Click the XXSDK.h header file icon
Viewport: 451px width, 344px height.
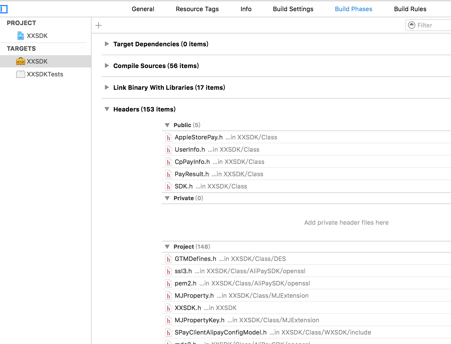(168, 308)
